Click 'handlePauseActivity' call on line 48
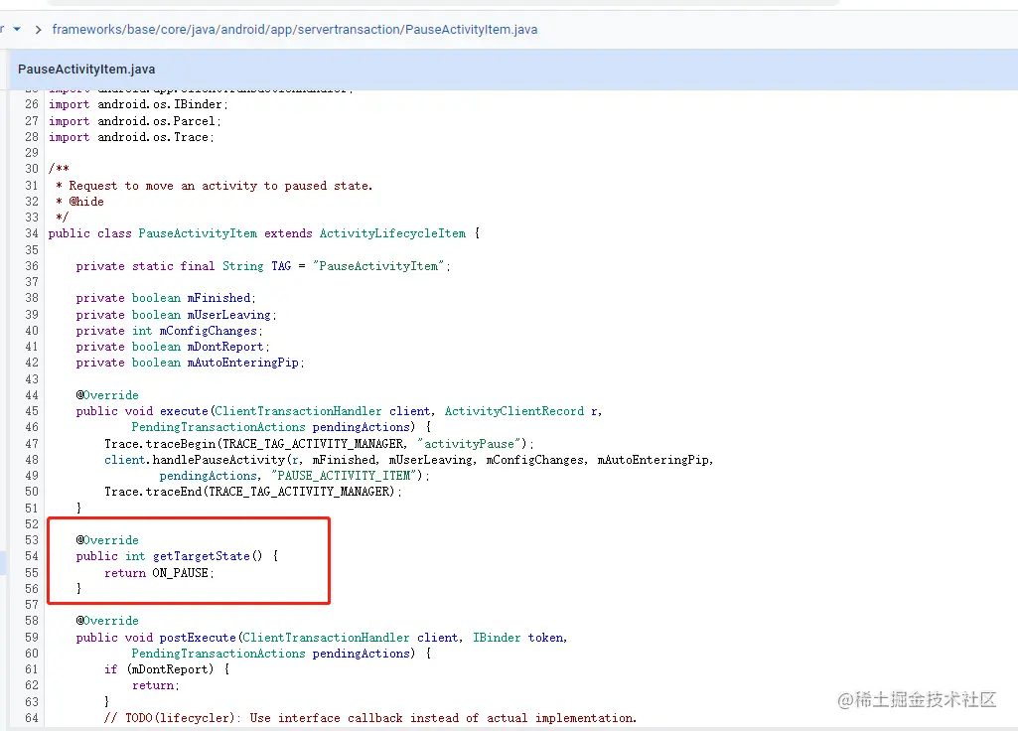This screenshot has width=1018, height=731. pyautogui.click(x=218, y=460)
